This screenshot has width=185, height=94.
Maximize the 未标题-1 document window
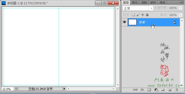tap(105, 3)
